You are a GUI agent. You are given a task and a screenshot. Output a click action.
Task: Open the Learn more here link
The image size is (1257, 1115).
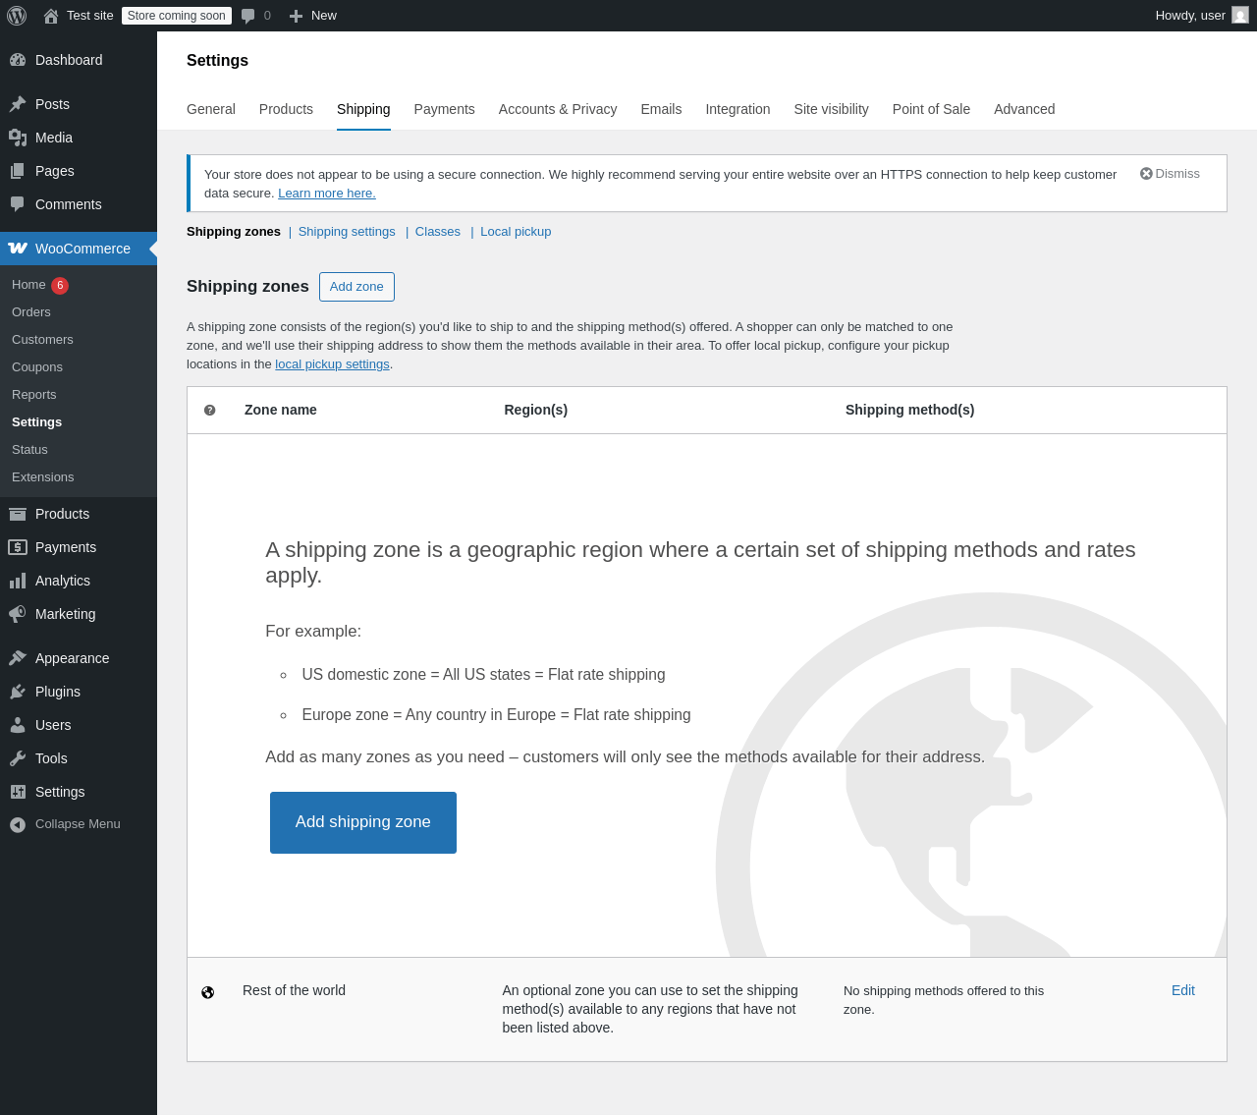click(x=327, y=194)
